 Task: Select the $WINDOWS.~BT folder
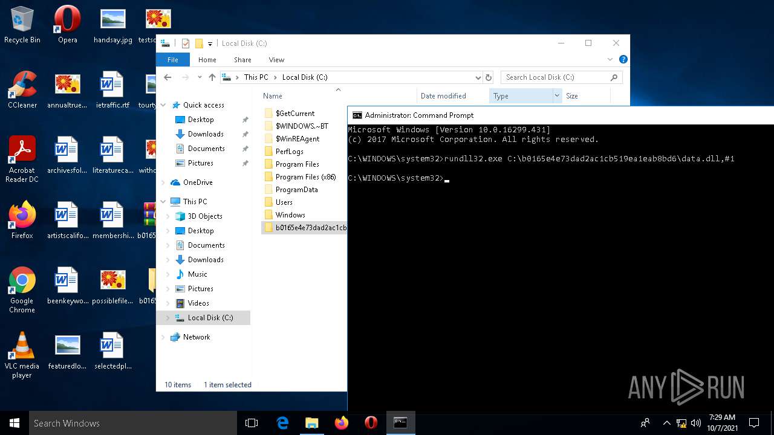(x=302, y=126)
